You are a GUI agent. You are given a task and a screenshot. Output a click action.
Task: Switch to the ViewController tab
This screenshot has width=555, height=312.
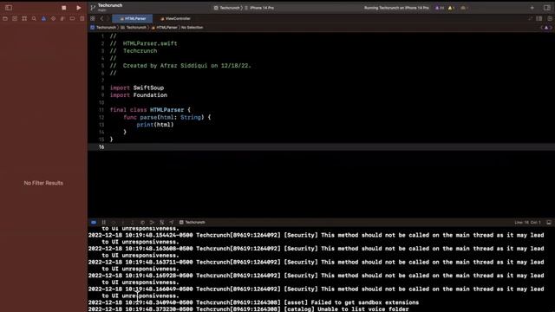(x=175, y=18)
